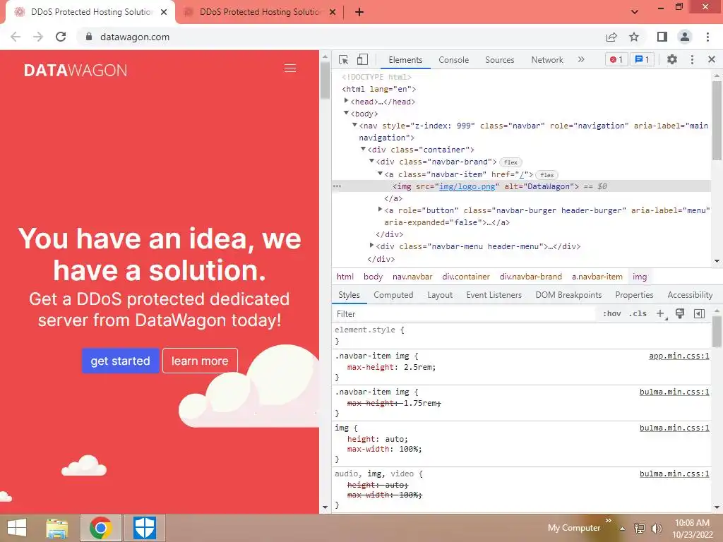The height and width of the screenshot is (542, 723).
Task: Toggle the computed styles sidebar icon
Action: [x=699, y=314]
